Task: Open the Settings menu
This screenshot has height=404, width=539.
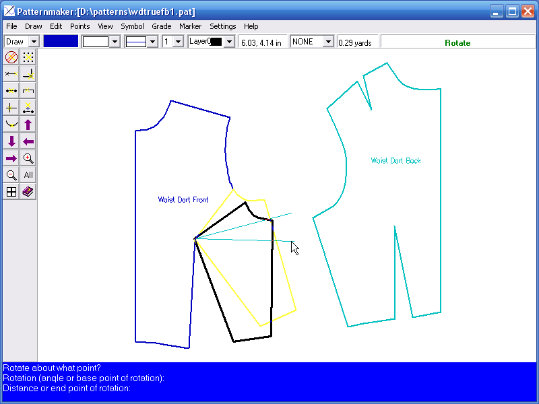Action: (223, 26)
